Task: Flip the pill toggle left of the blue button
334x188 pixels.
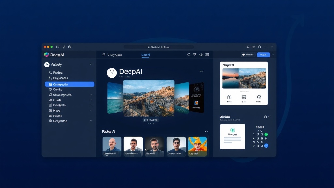Action: click(x=248, y=55)
